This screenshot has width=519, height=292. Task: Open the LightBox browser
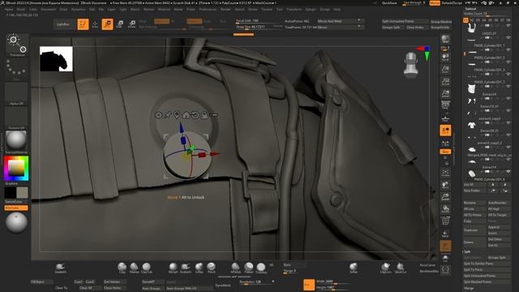[63, 24]
